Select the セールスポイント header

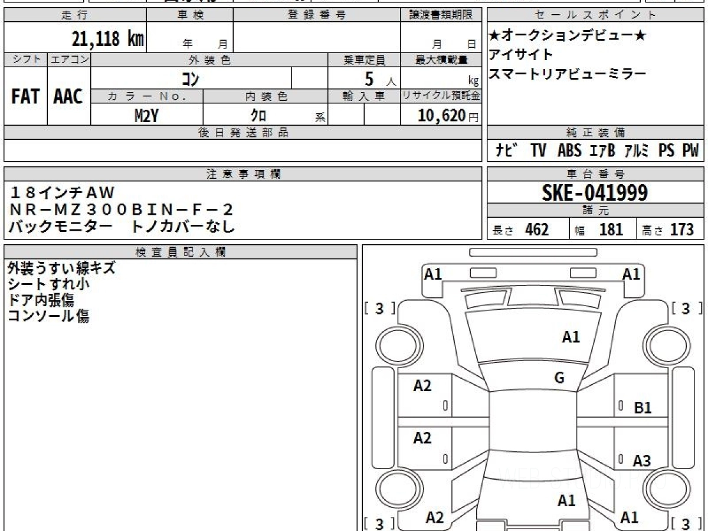(595, 15)
